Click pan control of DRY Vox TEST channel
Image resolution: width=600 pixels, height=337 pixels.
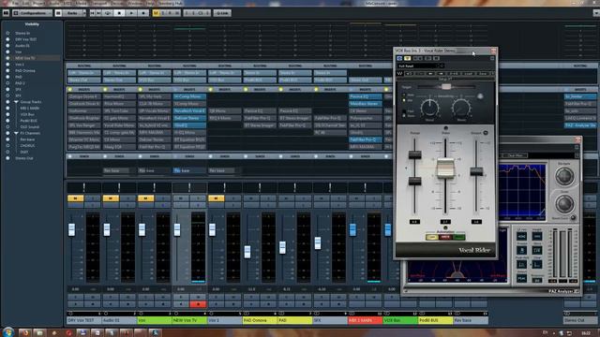[x=83, y=187]
